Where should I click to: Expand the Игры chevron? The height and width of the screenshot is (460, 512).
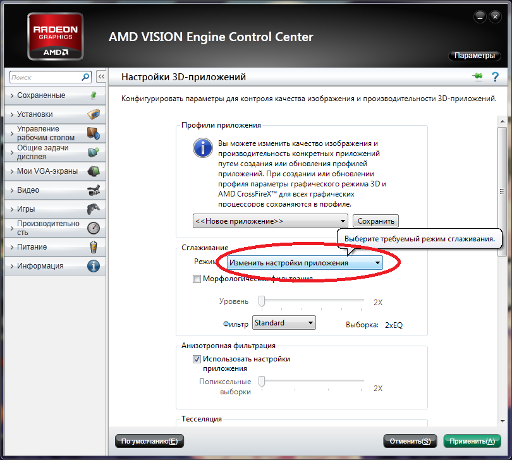coord(12,209)
